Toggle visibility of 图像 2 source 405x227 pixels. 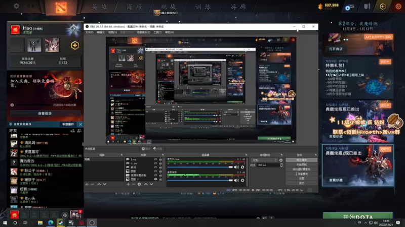point(155,179)
